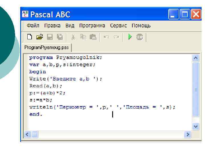Open the Вид menu

point(70,26)
